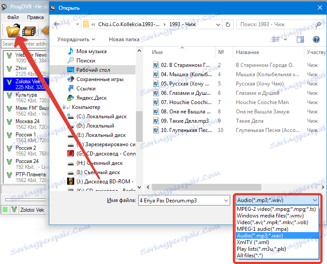Expand the file name combo box arrow
This screenshot has height=264, width=327.
[226, 201]
